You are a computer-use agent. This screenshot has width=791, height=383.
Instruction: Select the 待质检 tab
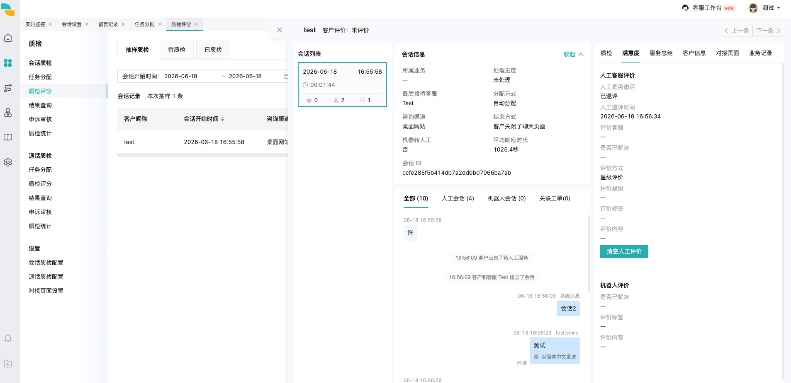177,50
